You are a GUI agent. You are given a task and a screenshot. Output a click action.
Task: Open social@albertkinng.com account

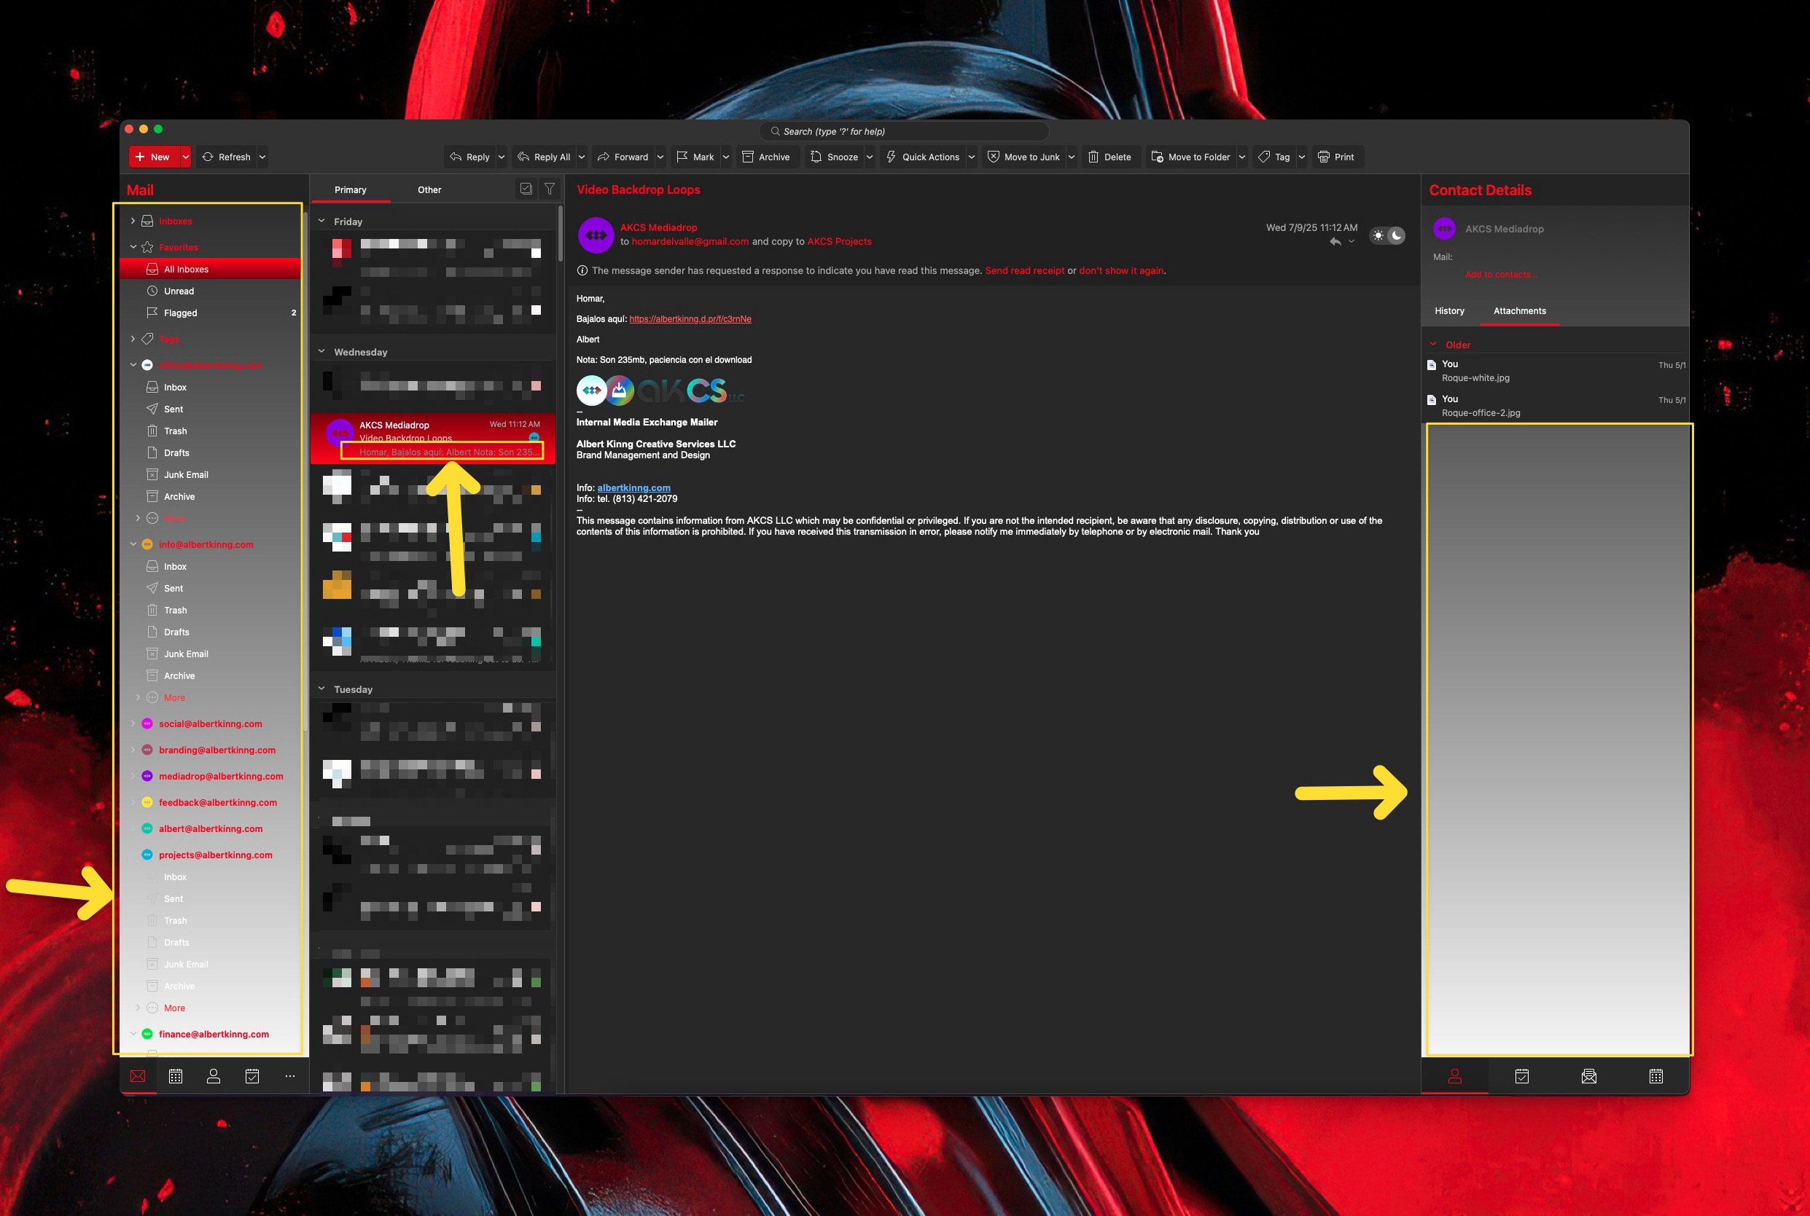point(210,723)
